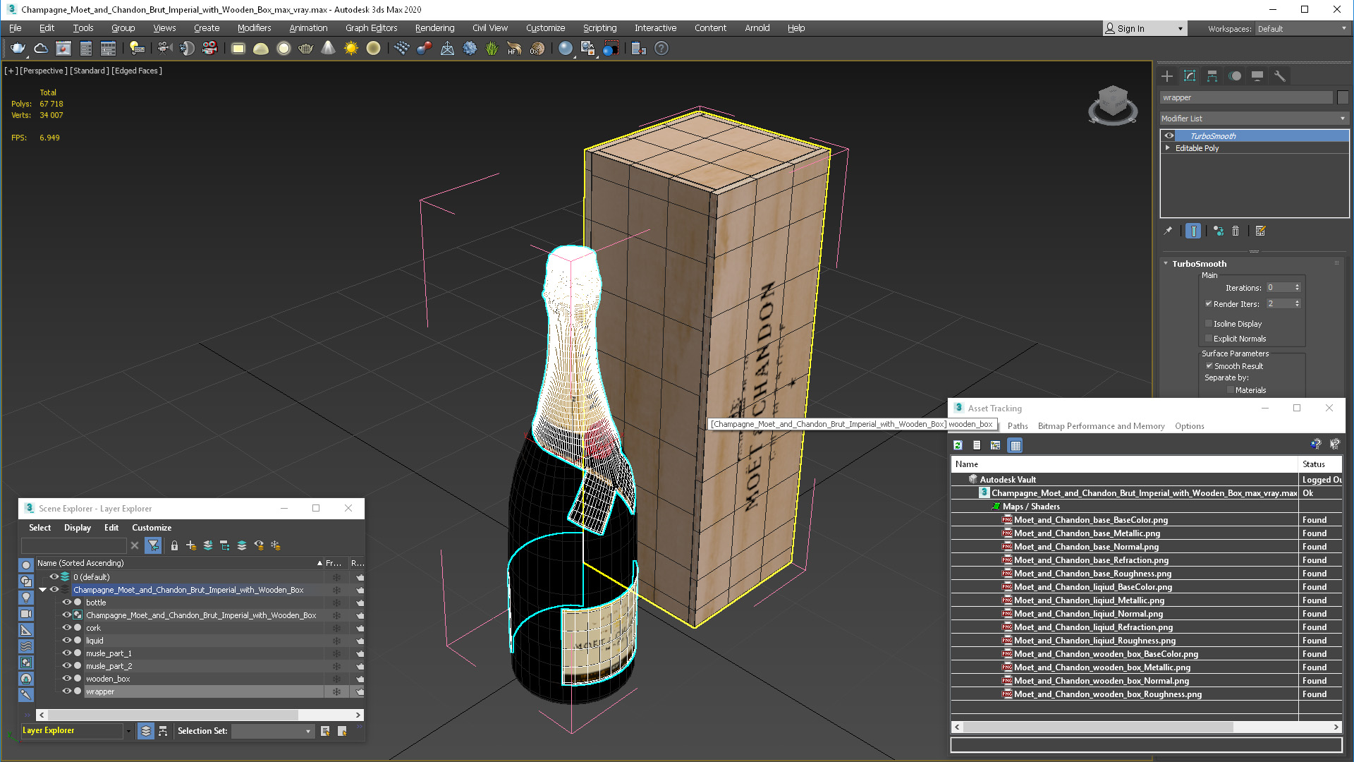1354x762 pixels.
Task: Open Configure Modifier Sets icon
Action: [x=1260, y=231]
